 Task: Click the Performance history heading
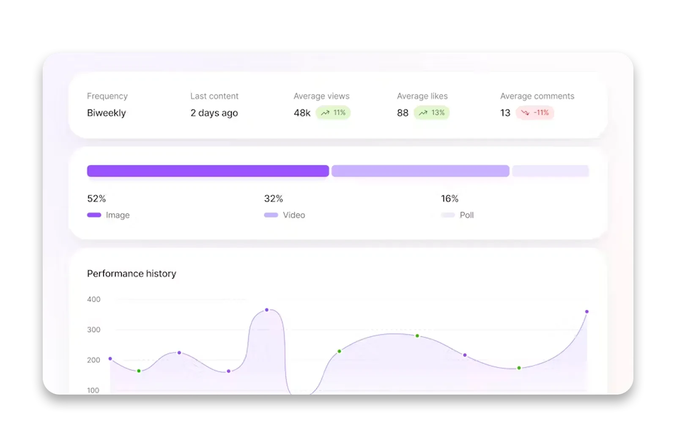132,274
